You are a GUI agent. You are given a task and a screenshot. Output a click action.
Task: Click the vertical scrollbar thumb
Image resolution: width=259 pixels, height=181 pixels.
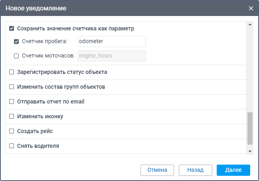pos(250,128)
